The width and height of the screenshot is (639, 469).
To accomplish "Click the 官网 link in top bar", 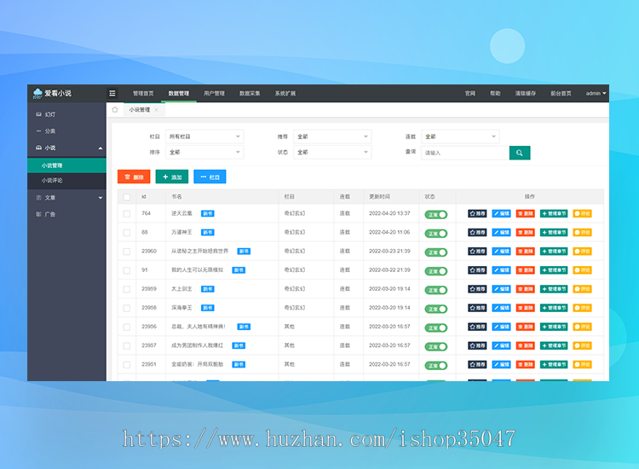I will point(470,94).
